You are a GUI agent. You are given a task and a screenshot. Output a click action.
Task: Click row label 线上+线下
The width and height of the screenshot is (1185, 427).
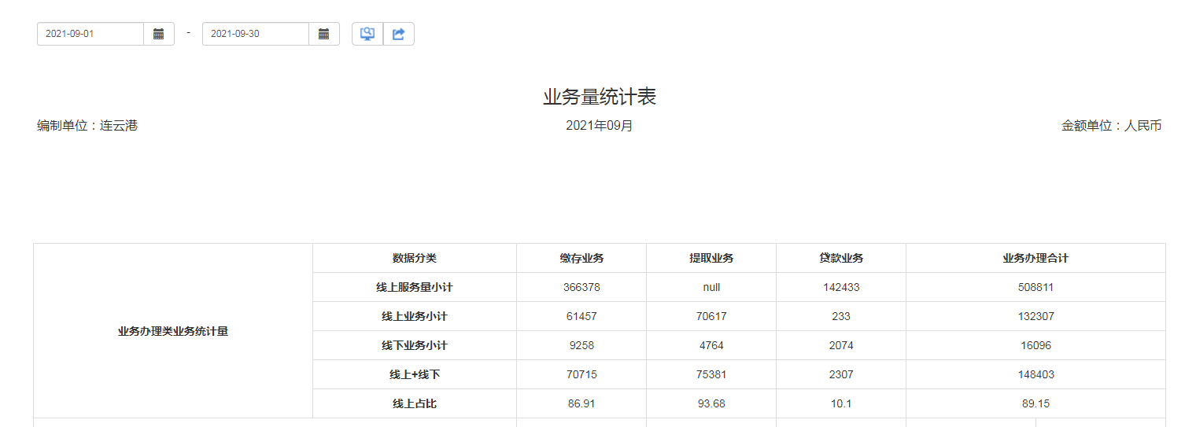(x=415, y=374)
